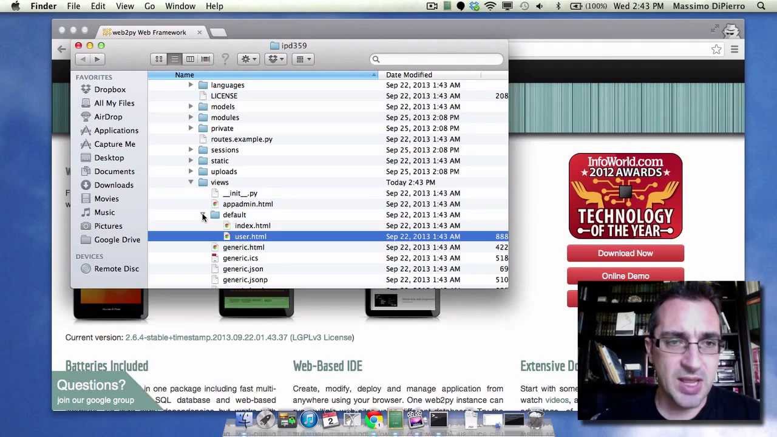Image resolution: width=777 pixels, height=437 pixels.
Task: Open the Action gear menu in Finder
Action: 249,59
